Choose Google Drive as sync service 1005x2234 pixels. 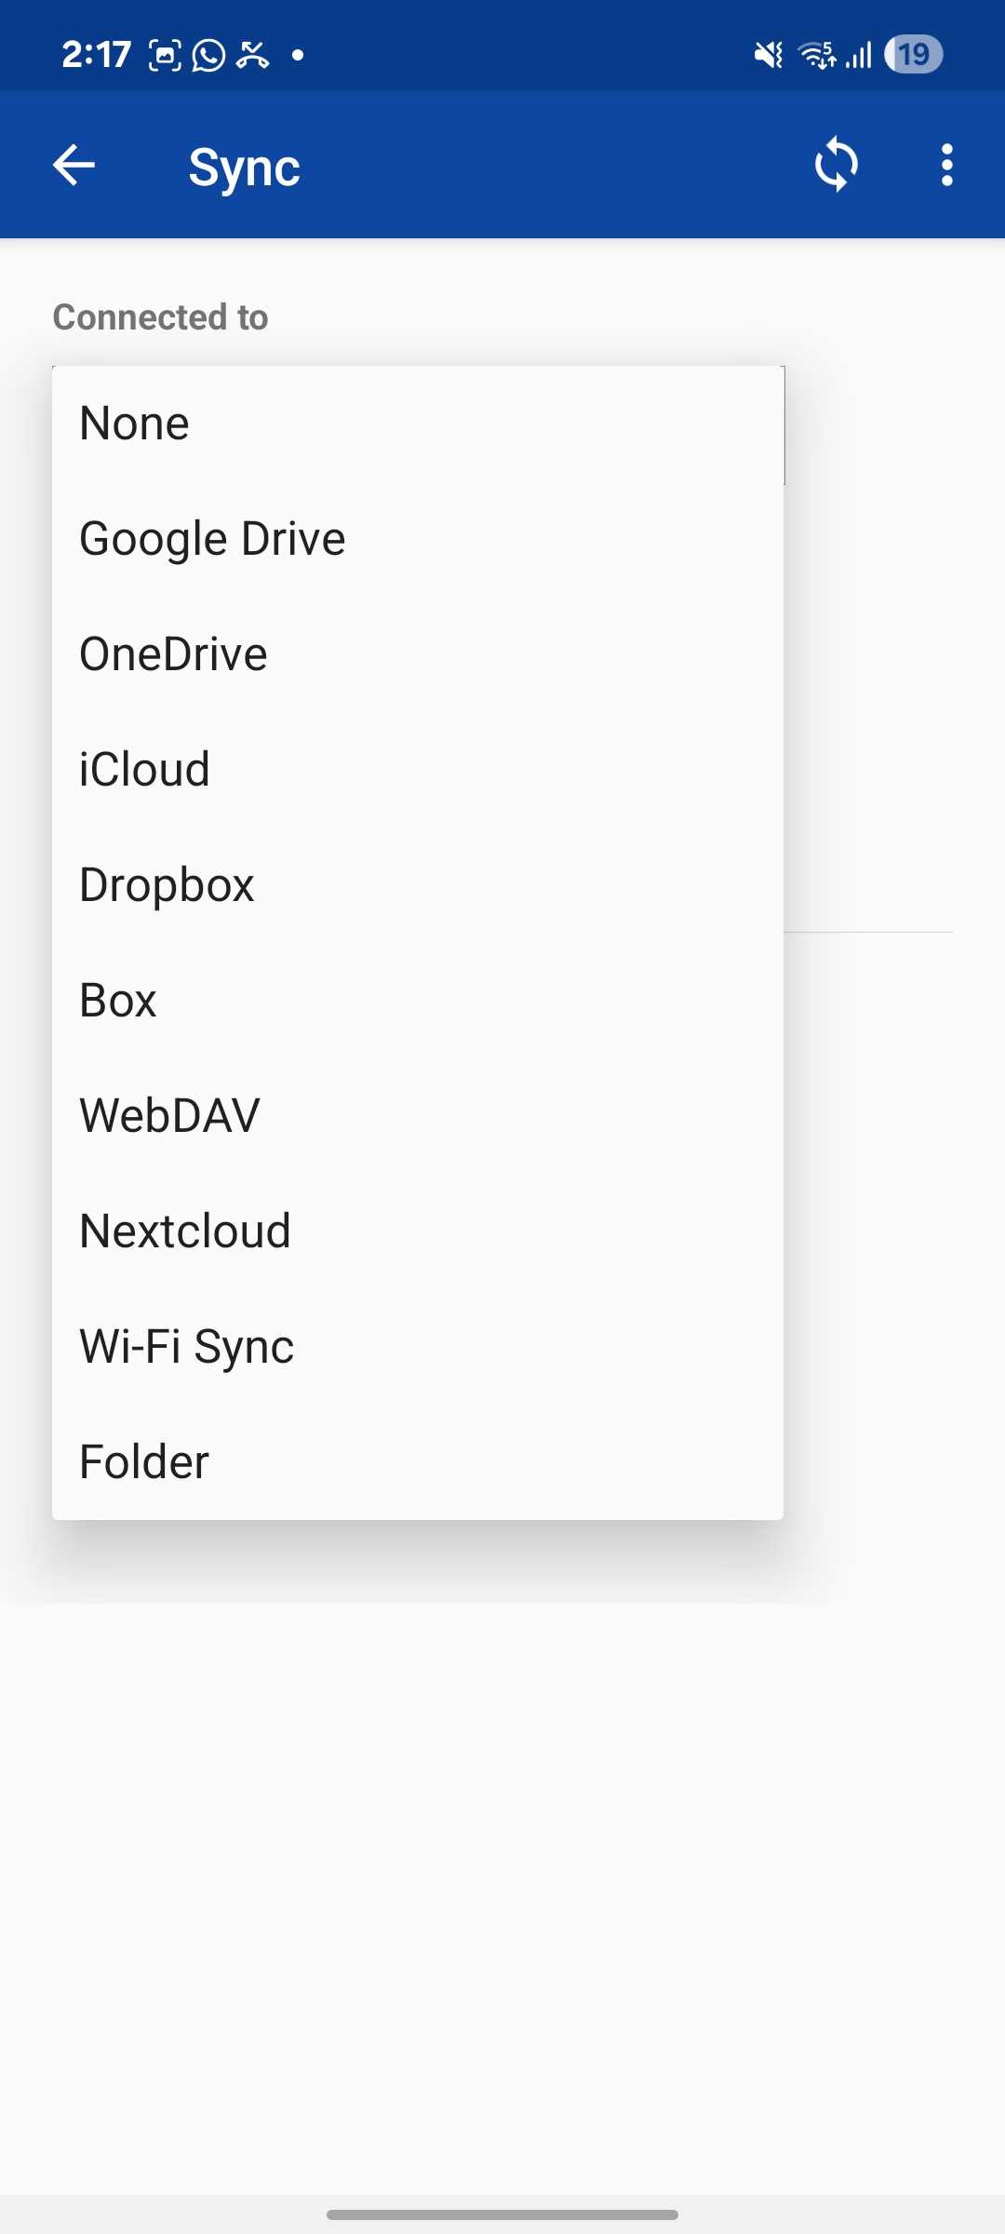coord(417,539)
